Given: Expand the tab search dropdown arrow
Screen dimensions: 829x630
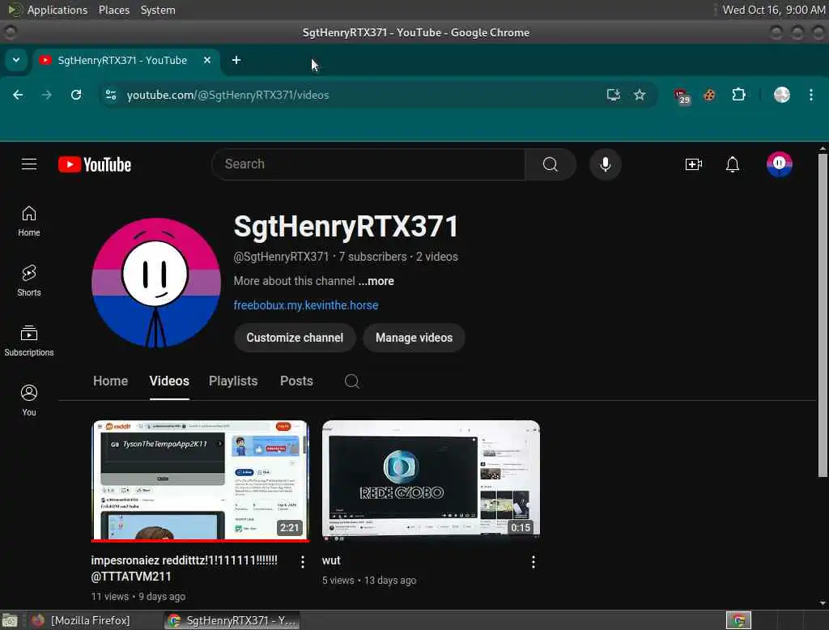Looking at the screenshot, I should tap(16, 60).
